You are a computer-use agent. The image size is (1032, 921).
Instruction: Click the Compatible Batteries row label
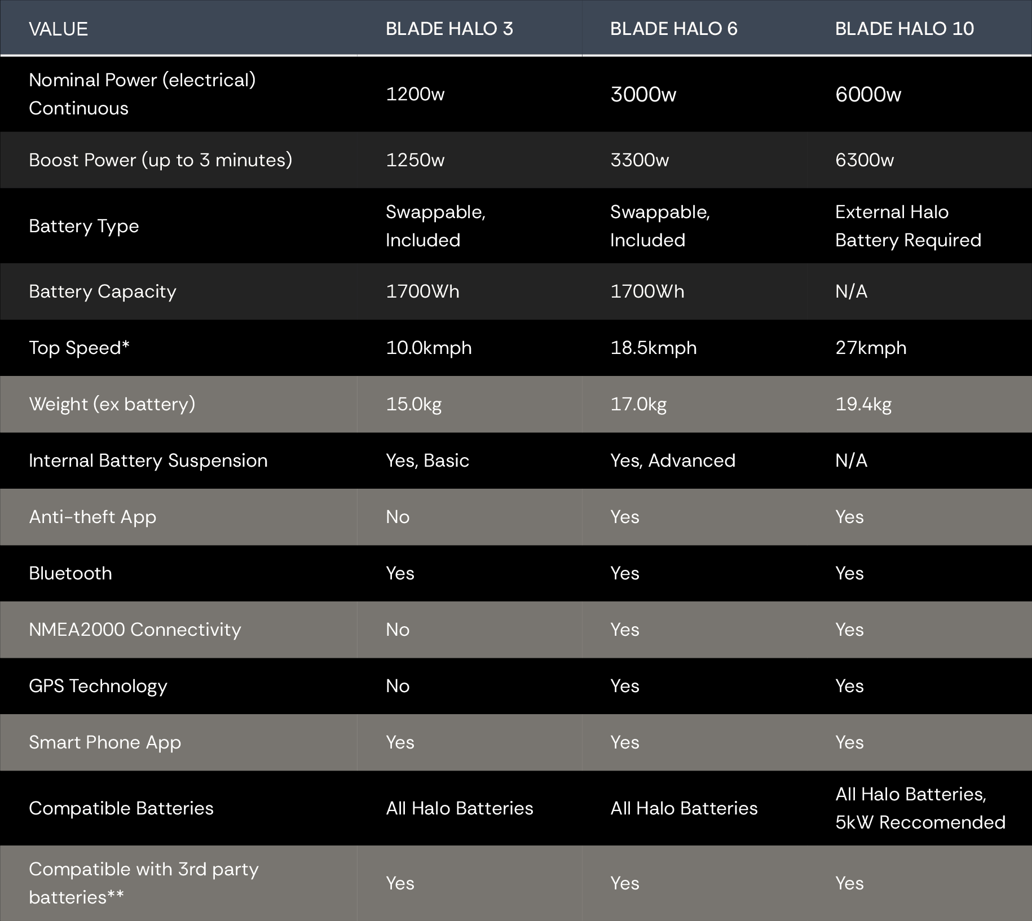point(121,808)
